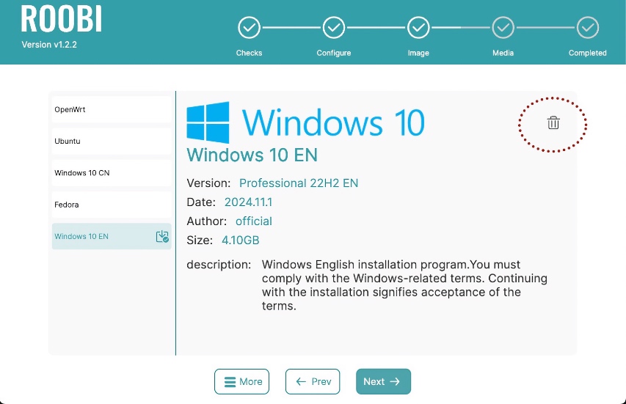Click the Completed step circle
Viewport: 626px width, 404px height.
coord(588,28)
